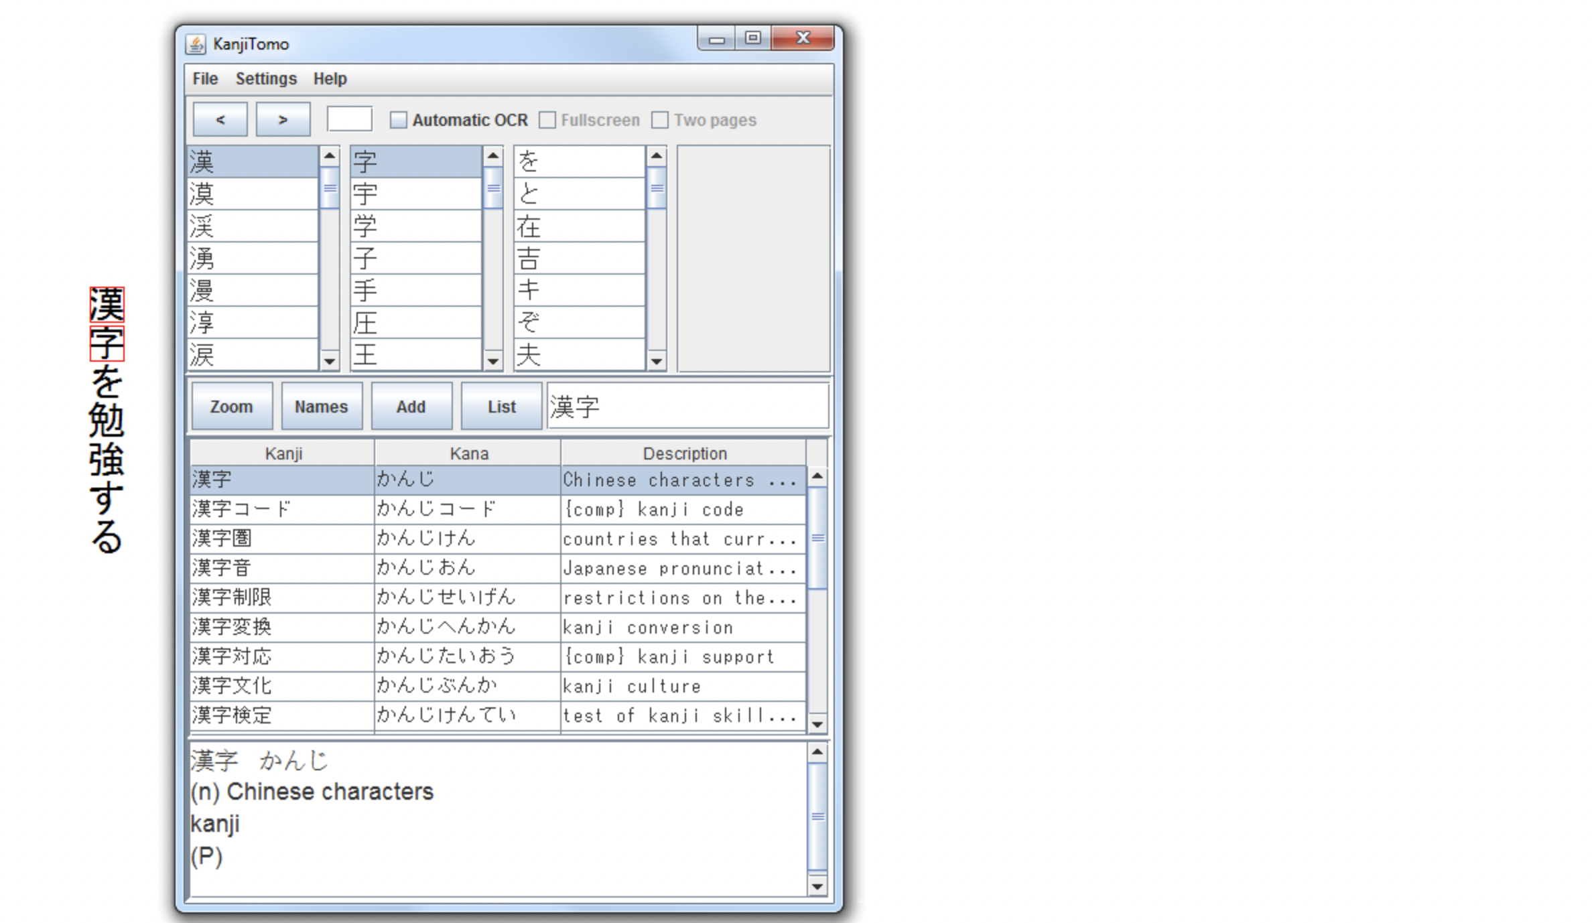Click the page number input field
Screen dimensions: 1592x923
click(349, 119)
